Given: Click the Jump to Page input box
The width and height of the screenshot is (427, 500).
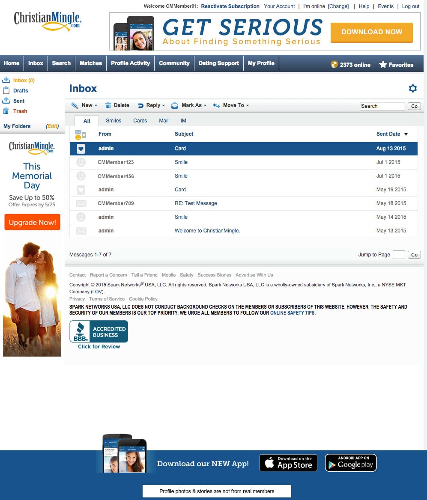Looking at the screenshot, I should [x=399, y=255].
